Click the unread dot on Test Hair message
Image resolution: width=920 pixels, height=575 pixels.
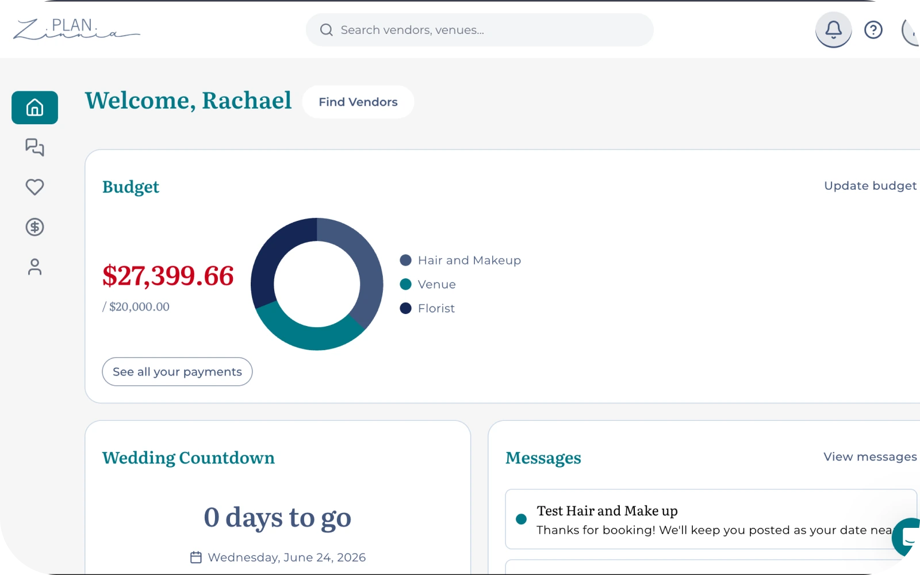(x=522, y=519)
